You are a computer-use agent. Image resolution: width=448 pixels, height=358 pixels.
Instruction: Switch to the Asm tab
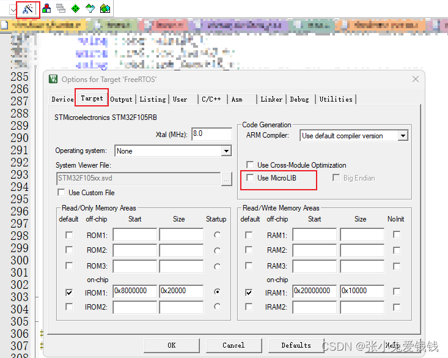[x=237, y=99]
